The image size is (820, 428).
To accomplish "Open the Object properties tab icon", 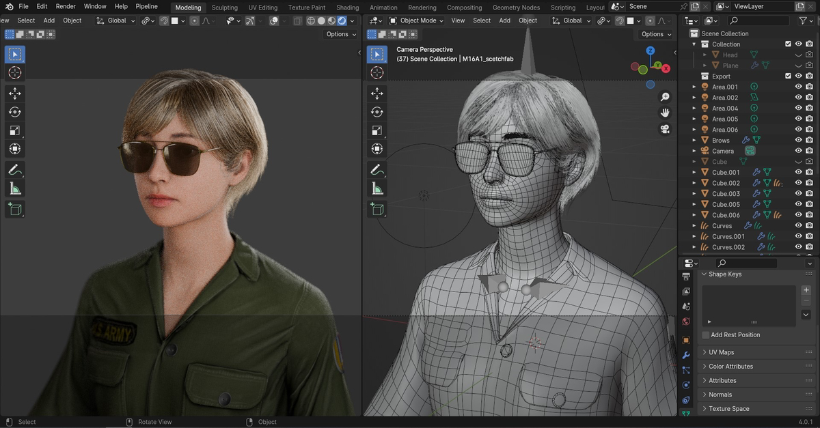I will coord(686,339).
